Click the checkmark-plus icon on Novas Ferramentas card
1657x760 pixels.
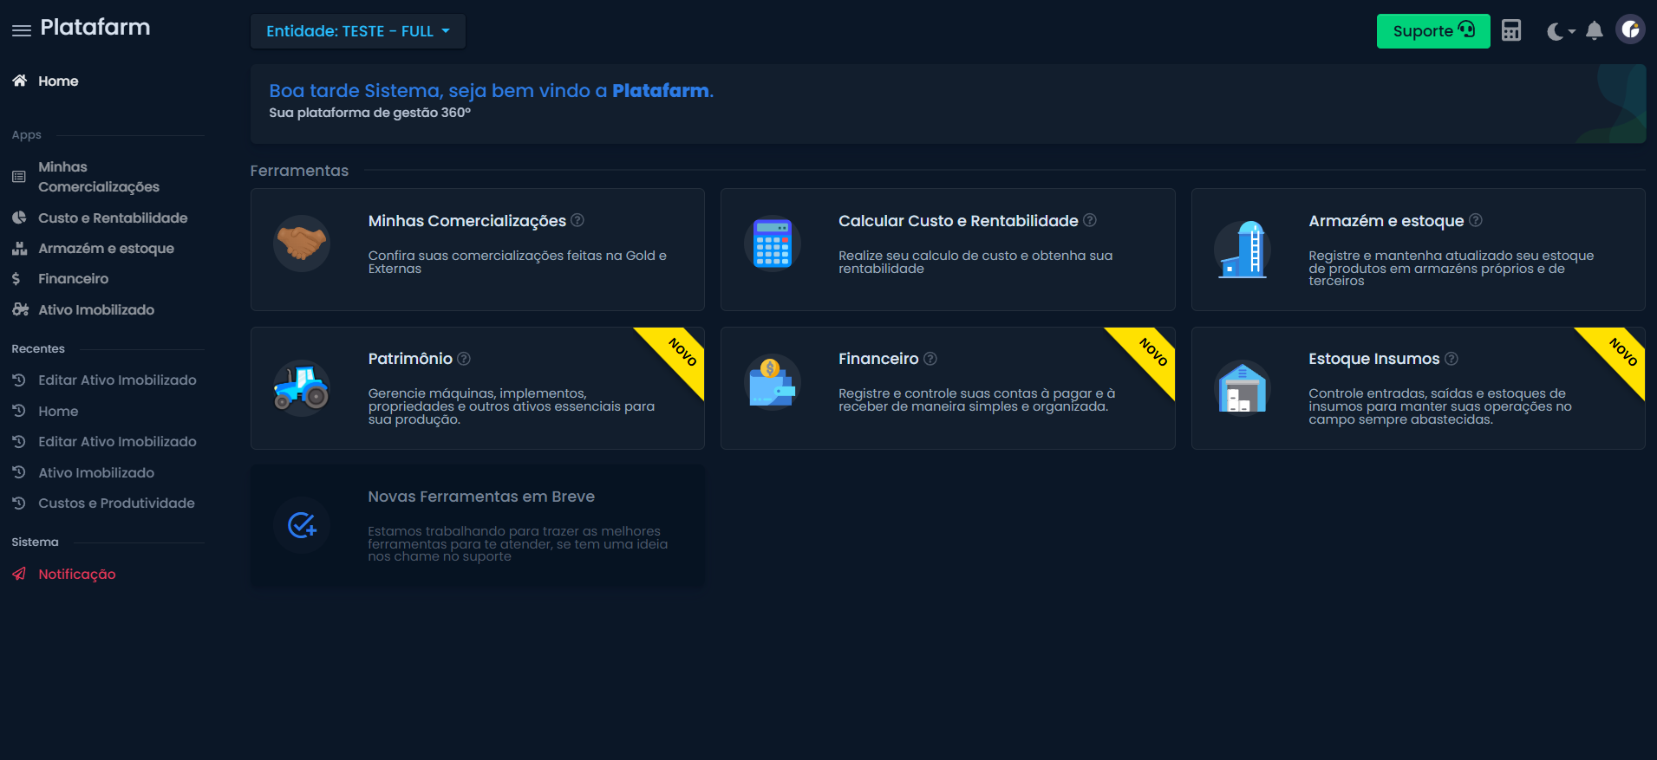[x=302, y=525]
